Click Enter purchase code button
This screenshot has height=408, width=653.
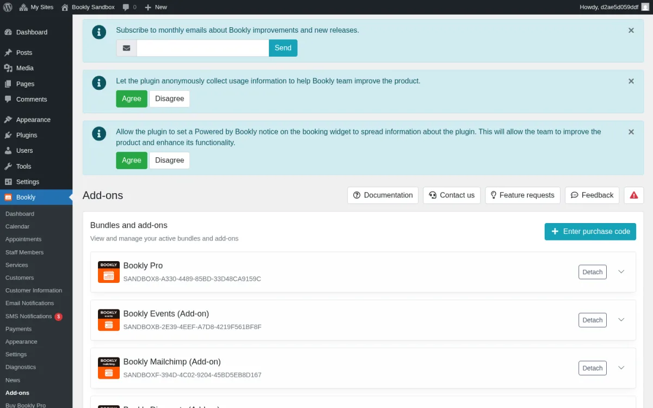click(590, 231)
